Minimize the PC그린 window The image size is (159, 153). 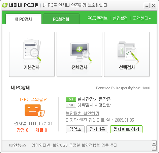tap(147, 5)
